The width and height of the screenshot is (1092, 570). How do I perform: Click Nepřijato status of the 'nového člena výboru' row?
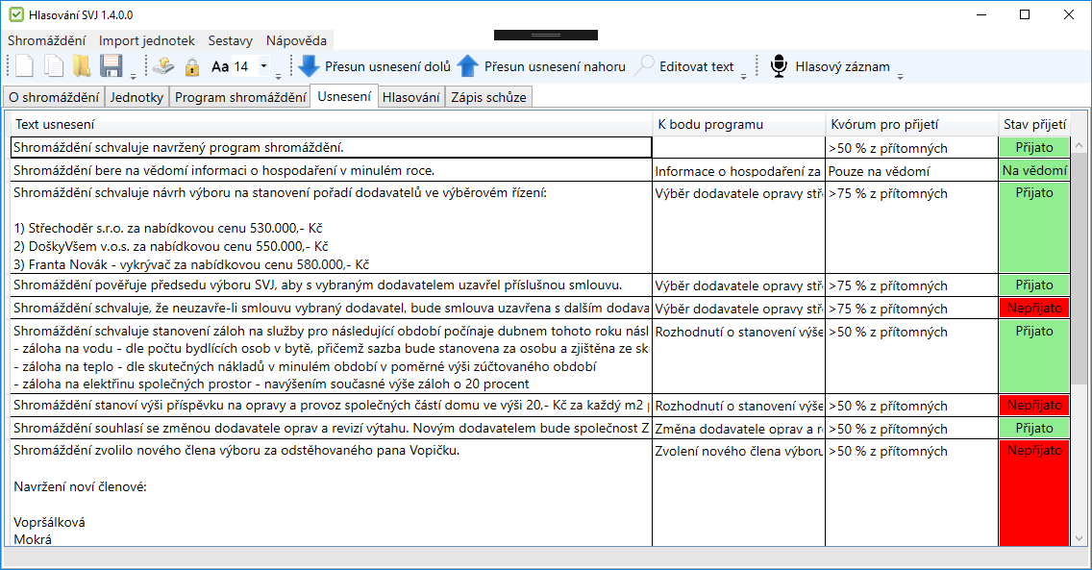1034,493
